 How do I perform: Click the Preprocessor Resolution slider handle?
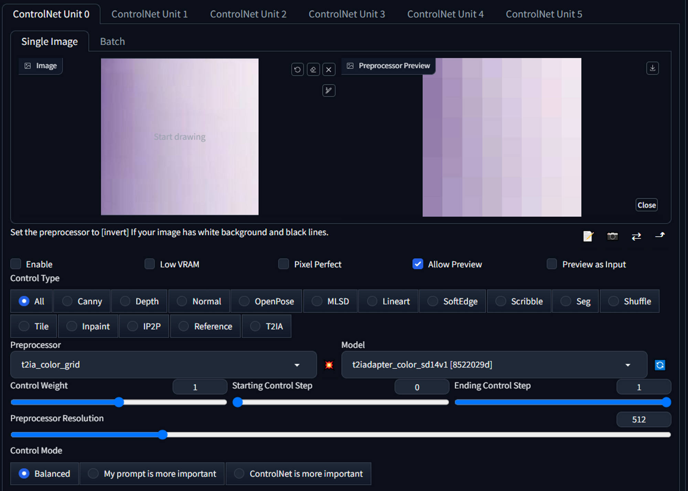tap(163, 435)
